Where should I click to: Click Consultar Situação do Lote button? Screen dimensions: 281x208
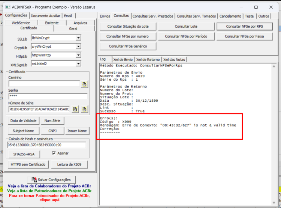point(128,26)
